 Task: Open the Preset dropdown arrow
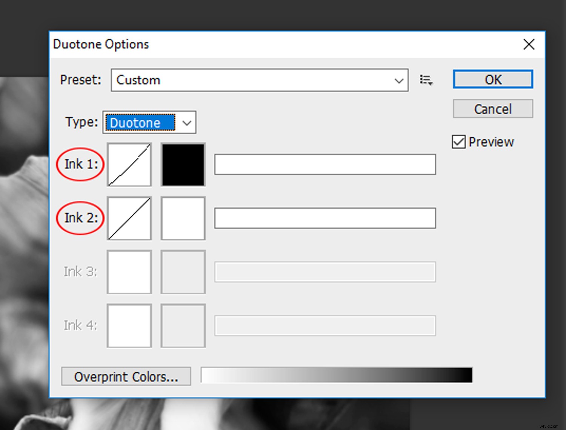coord(399,80)
